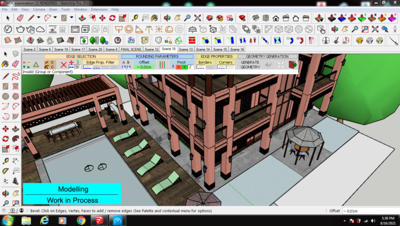
Task: Toggle the Y pivot axis button
Action: point(184,67)
